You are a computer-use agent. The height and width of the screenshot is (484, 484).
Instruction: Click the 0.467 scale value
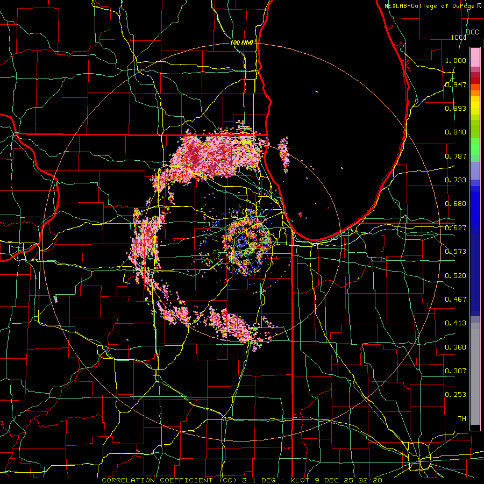(x=455, y=300)
